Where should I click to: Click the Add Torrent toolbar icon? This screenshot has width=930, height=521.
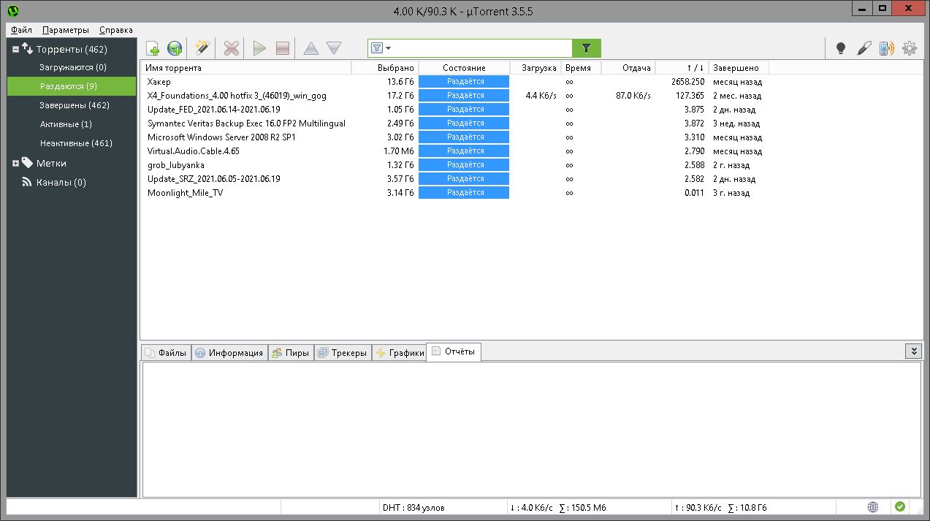coord(153,48)
